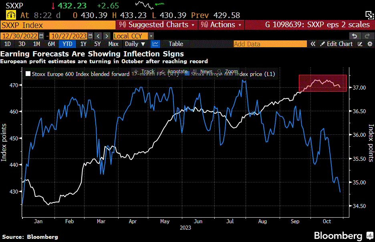Screen dimensions: 375x242
Task: Click the Local CCY currency field
Action: 131,36
